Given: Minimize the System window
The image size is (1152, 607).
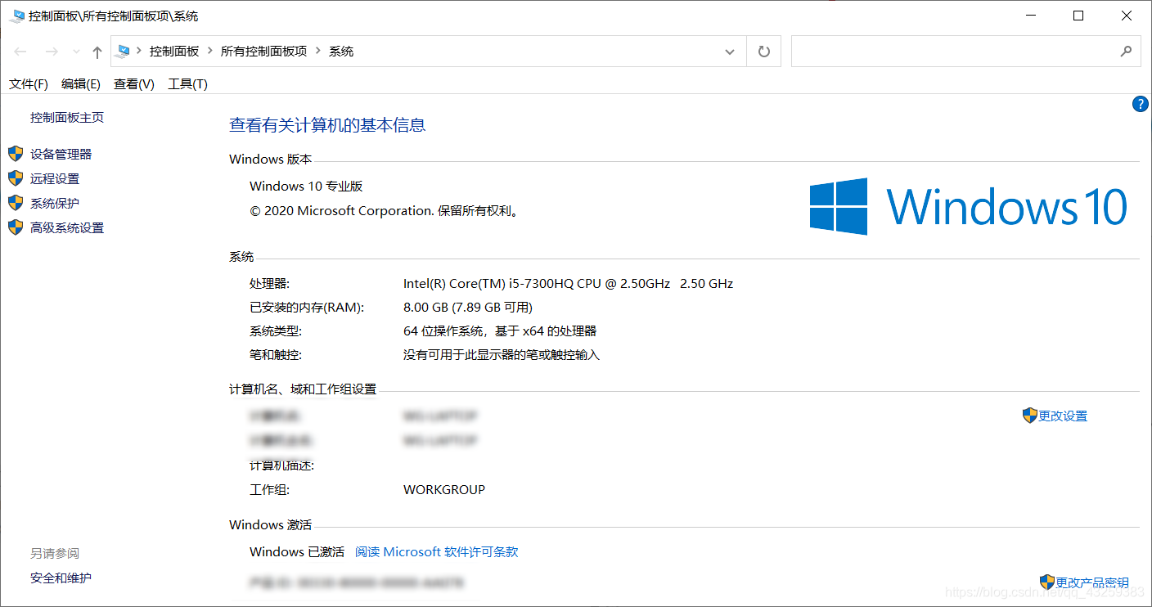Looking at the screenshot, I should (x=1031, y=16).
